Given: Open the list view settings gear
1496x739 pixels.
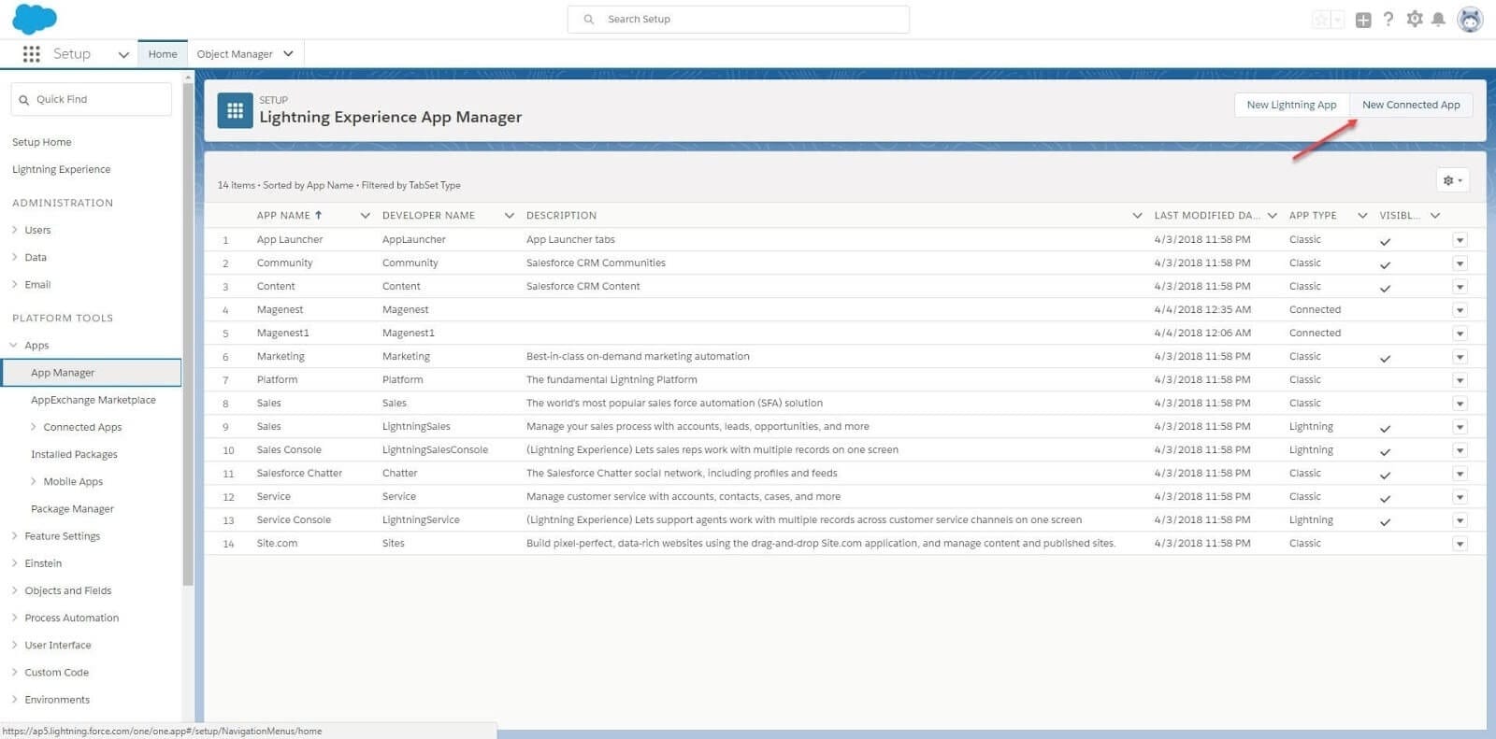Looking at the screenshot, I should pyautogui.click(x=1453, y=180).
